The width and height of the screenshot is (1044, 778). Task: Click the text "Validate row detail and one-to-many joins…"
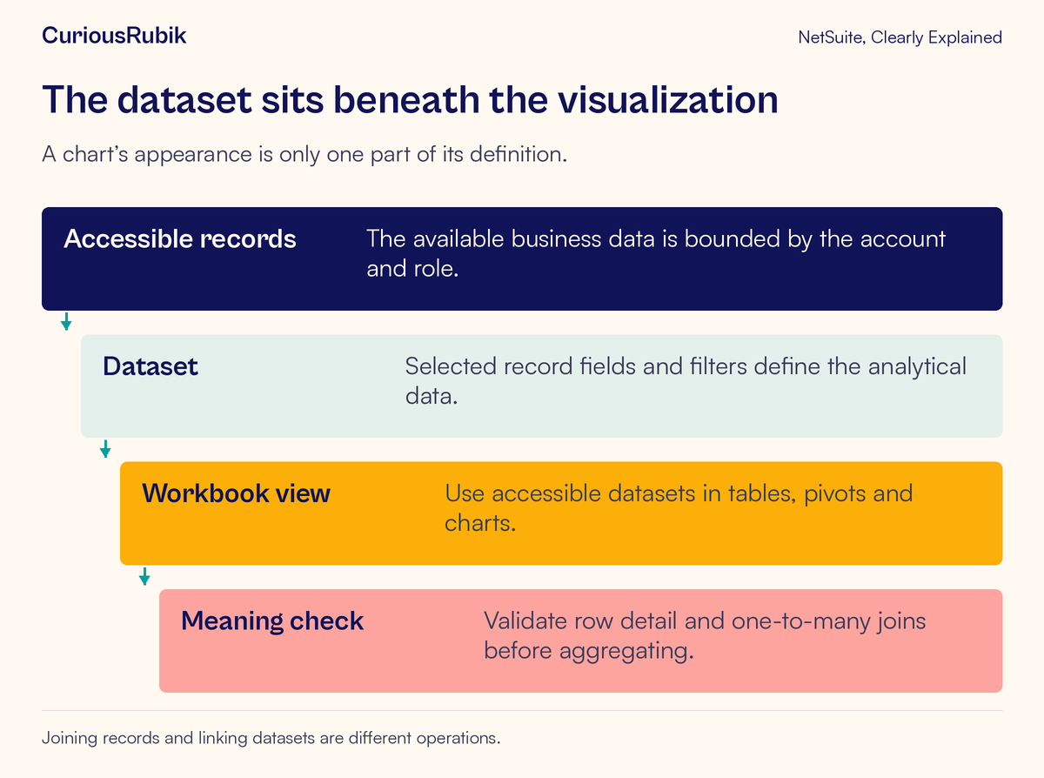pos(705,635)
